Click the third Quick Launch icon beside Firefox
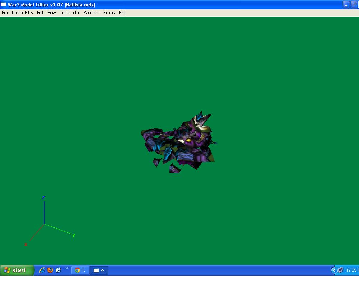 click(x=59, y=270)
